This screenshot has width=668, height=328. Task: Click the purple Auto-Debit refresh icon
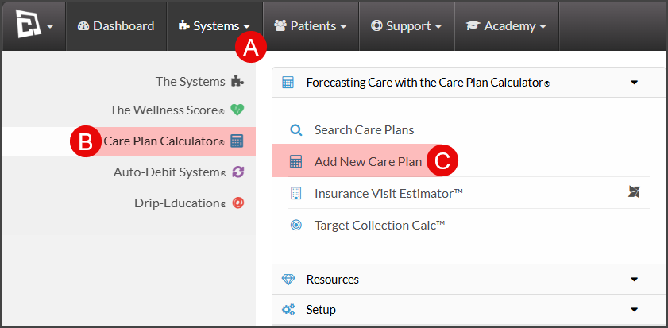(x=237, y=172)
